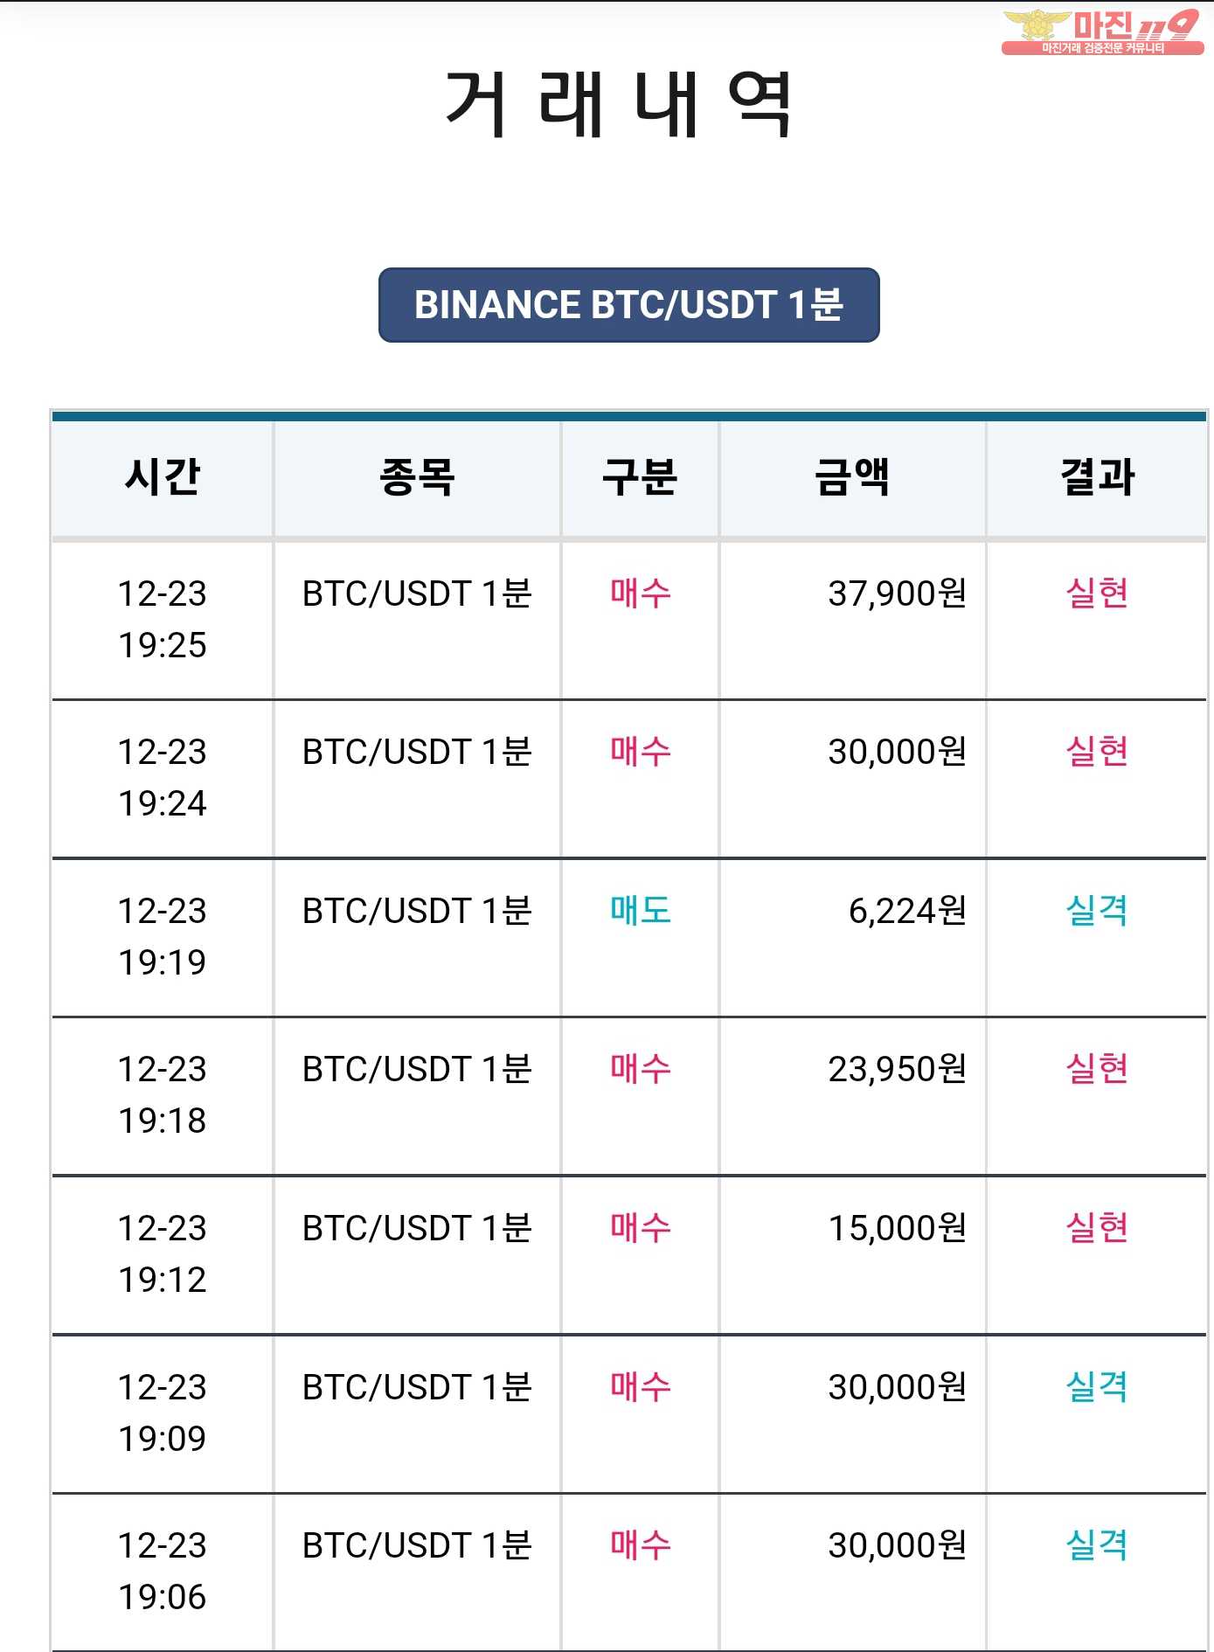The width and height of the screenshot is (1214, 1652).
Task: Click 실현 result in 19:12 row
Action: (1097, 1228)
